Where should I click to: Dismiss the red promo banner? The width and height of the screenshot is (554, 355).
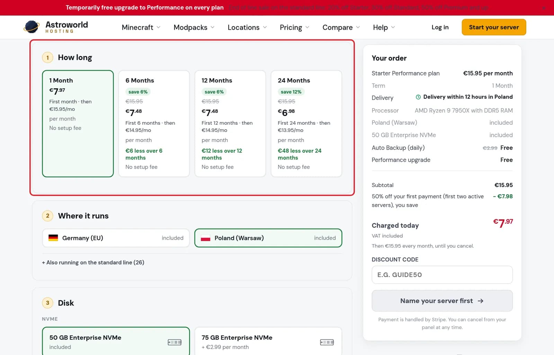click(x=544, y=8)
